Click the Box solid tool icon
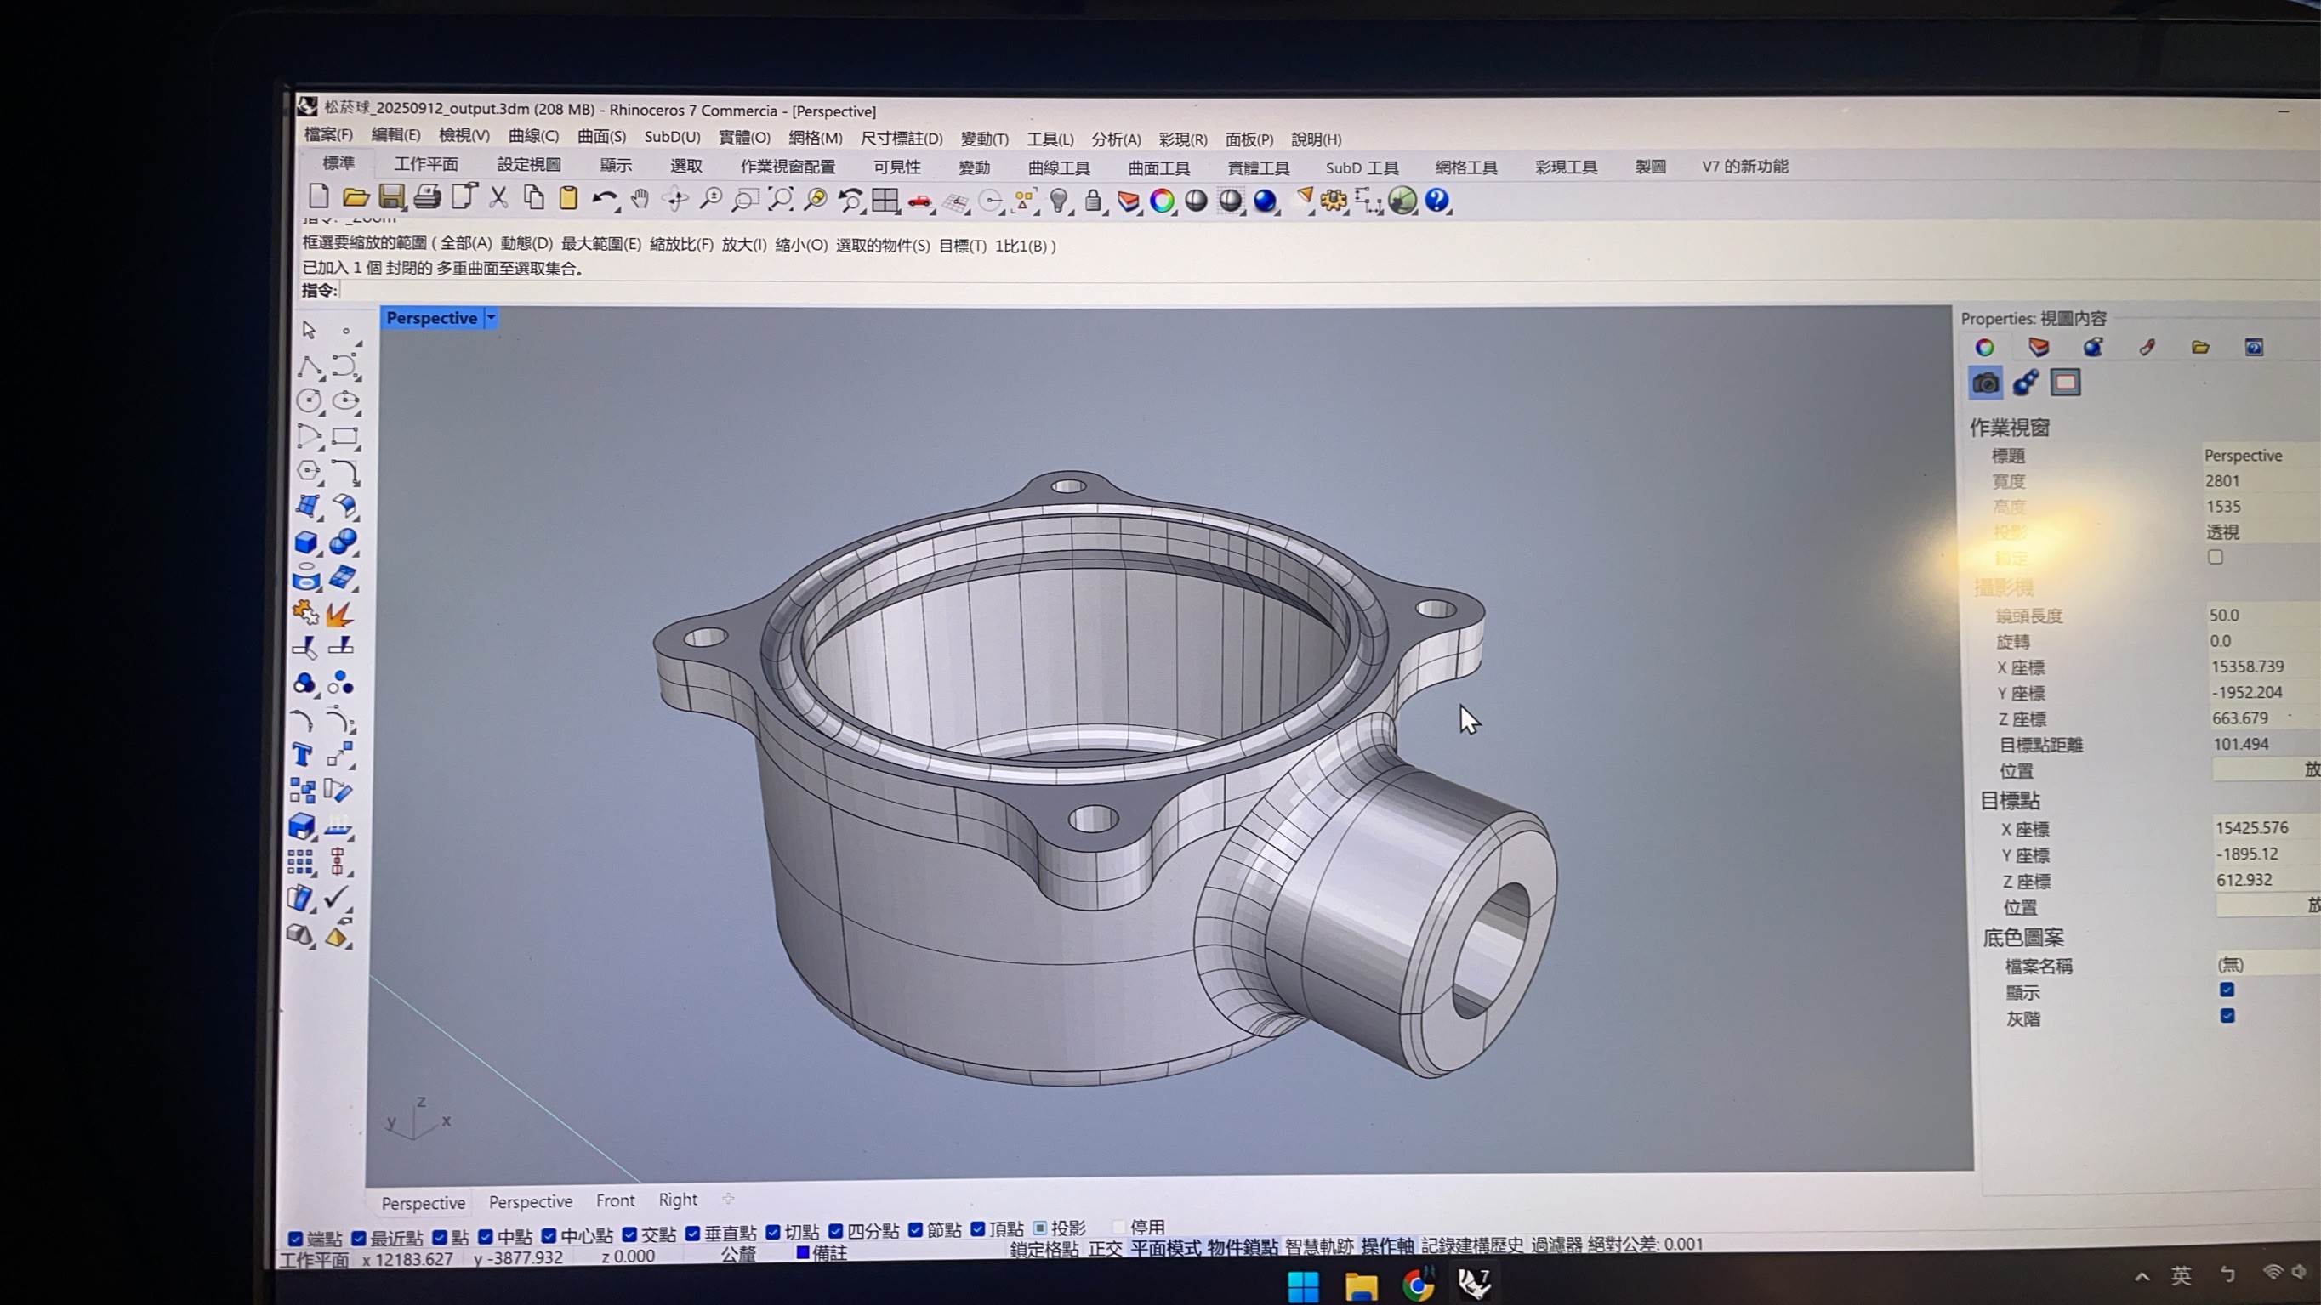2321x1305 pixels. [x=305, y=542]
